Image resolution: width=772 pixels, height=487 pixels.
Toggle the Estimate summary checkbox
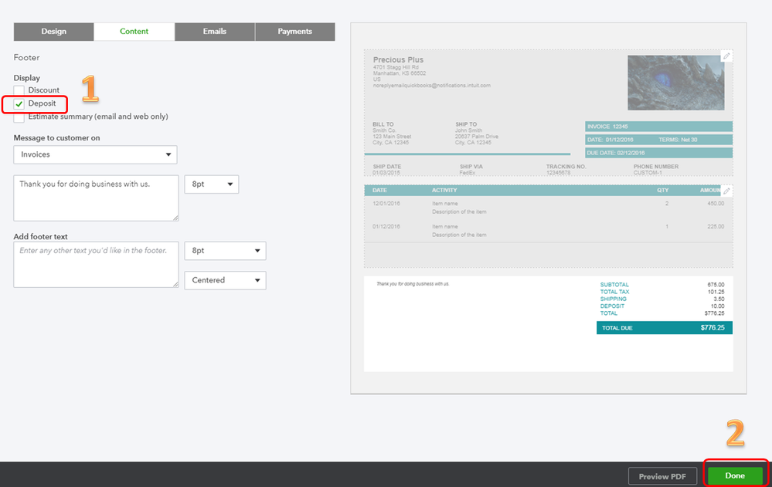click(x=19, y=117)
